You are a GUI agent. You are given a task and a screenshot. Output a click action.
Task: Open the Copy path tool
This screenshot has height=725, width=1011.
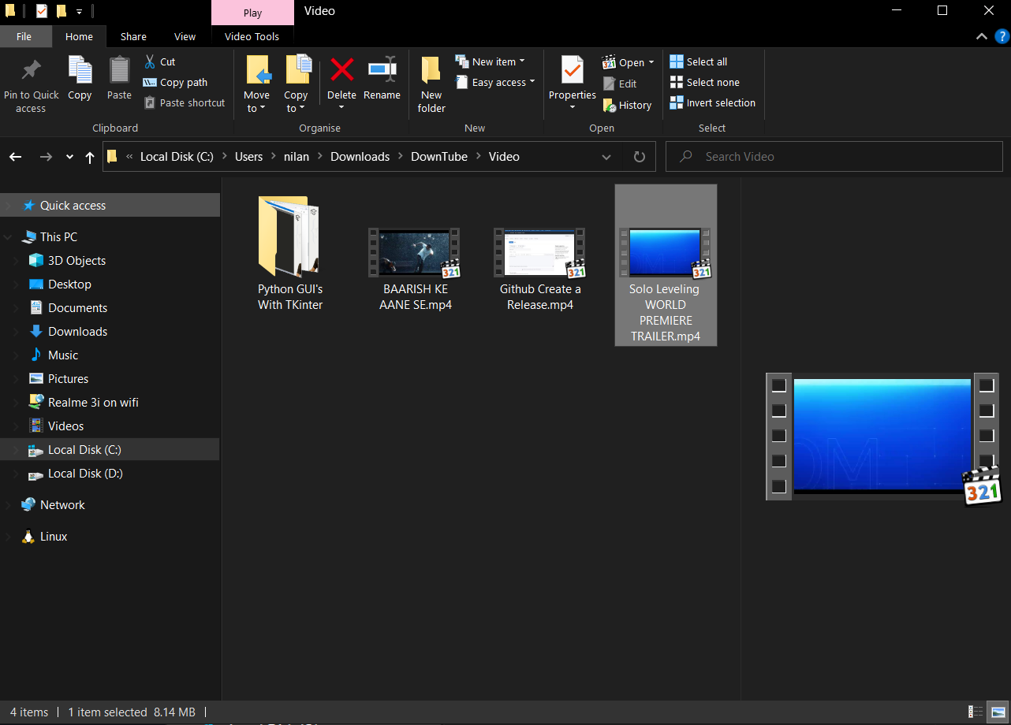click(175, 82)
